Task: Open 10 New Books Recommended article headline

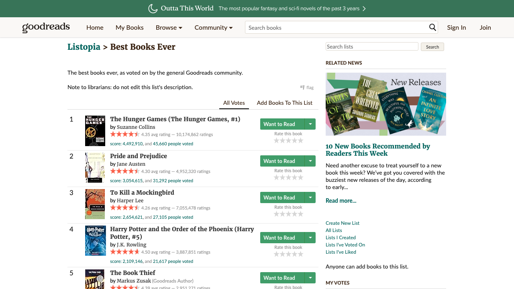Action: 378,150
